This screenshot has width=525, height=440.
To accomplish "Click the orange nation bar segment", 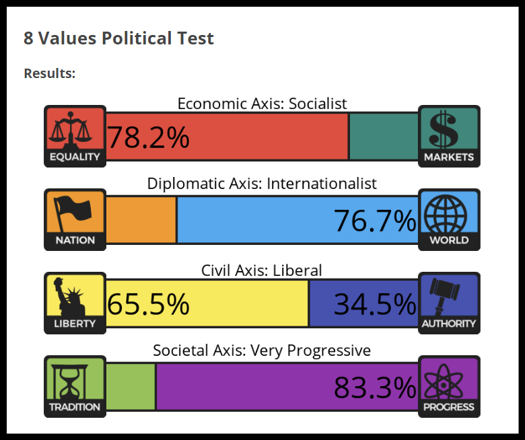I will click(141, 220).
